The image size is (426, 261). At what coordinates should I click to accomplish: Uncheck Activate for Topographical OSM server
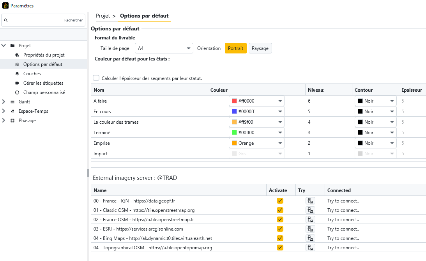[x=280, y=248]
